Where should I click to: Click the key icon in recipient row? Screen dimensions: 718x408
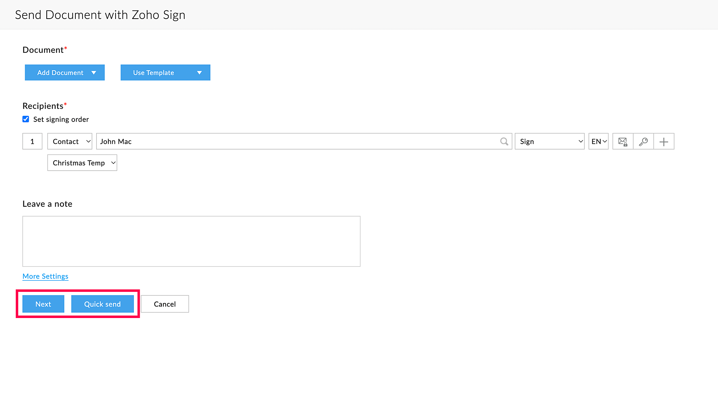point(643,142)
